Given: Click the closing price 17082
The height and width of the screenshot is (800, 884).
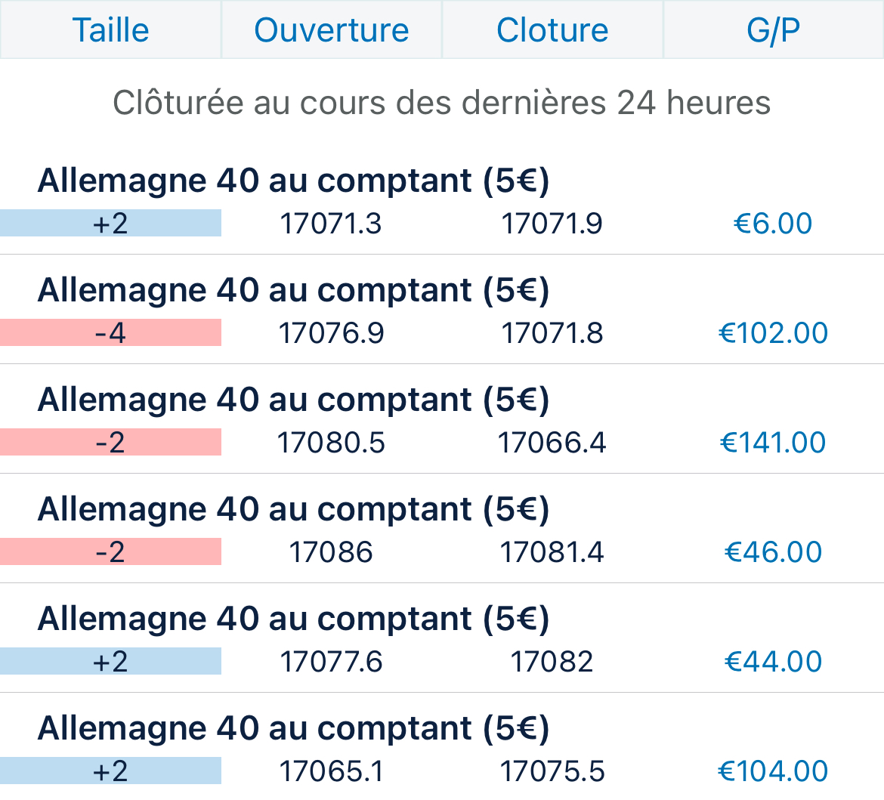Looking at the screenshot, I should click(552, 662).
